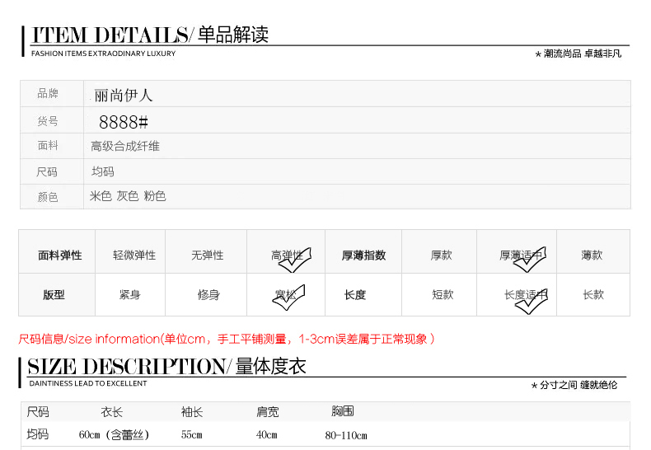Viewport: 651px width, 450px height.
Task: Click the ITEM DETAILS heading
Action: coord(110,35)
